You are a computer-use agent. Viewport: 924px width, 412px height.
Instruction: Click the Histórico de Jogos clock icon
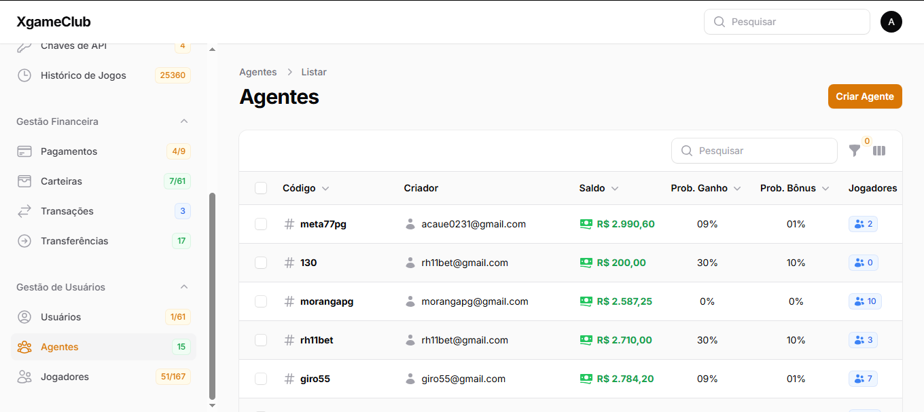[x=24, y=75]
